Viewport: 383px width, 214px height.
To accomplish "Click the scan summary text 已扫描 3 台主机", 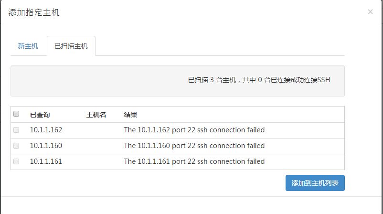I will 259,80.
